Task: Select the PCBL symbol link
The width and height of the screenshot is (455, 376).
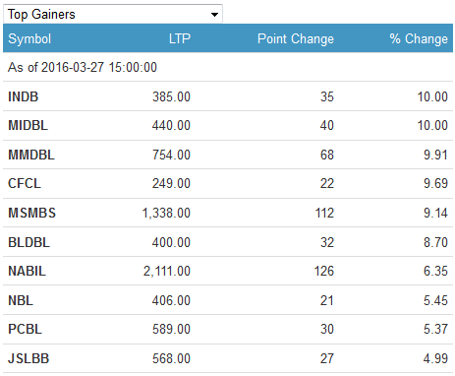Action: pyautogui.click(x=25, y=329)
